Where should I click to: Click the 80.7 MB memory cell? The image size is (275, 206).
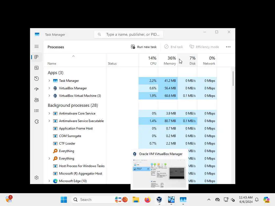point(168,121)
